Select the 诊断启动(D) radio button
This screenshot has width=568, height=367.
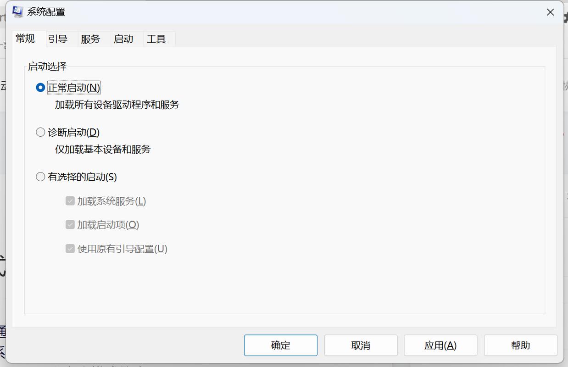coord(40,132)
